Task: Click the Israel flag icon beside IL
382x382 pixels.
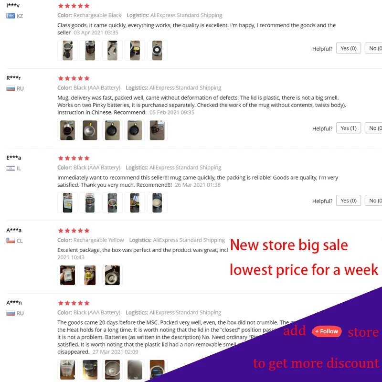Action: pos(11,168)
